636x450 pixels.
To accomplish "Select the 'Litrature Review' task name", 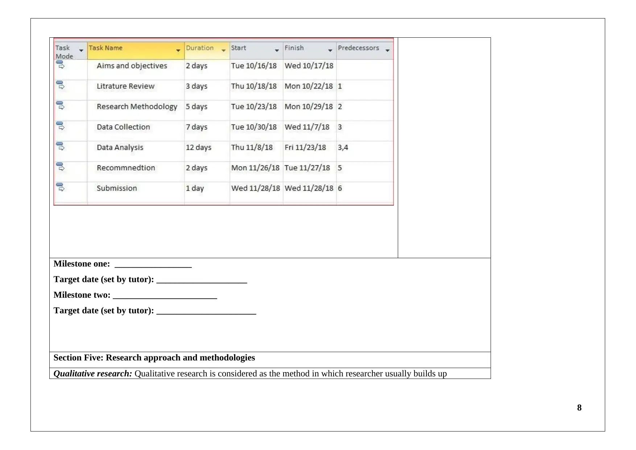I will coord(125,86).
